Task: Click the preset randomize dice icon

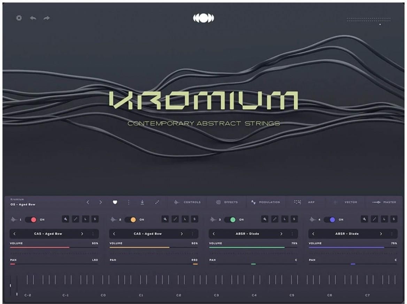Action: (157, 202)
